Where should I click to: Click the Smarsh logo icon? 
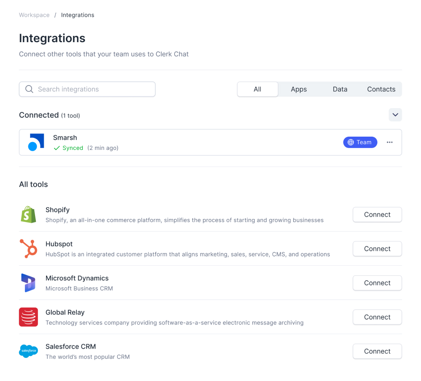click(36, 142)
